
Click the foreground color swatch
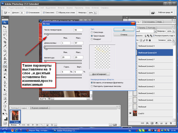[x=4, y=117]
